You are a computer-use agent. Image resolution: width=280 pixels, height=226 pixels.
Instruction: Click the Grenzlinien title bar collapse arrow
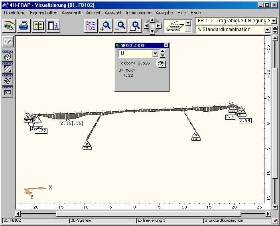point(166,46)
